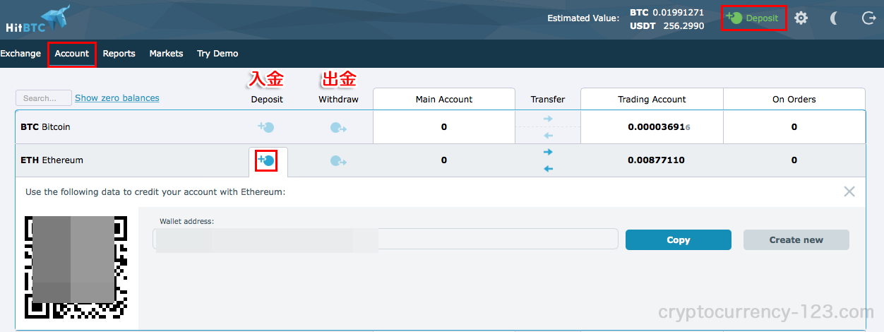Click BTC trading balance 0.00003691
Screen dimensions: 884x332
click(659, 127)
